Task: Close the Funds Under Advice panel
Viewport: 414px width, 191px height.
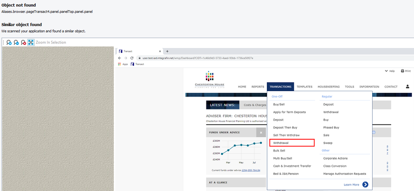Action: [261, 133]
